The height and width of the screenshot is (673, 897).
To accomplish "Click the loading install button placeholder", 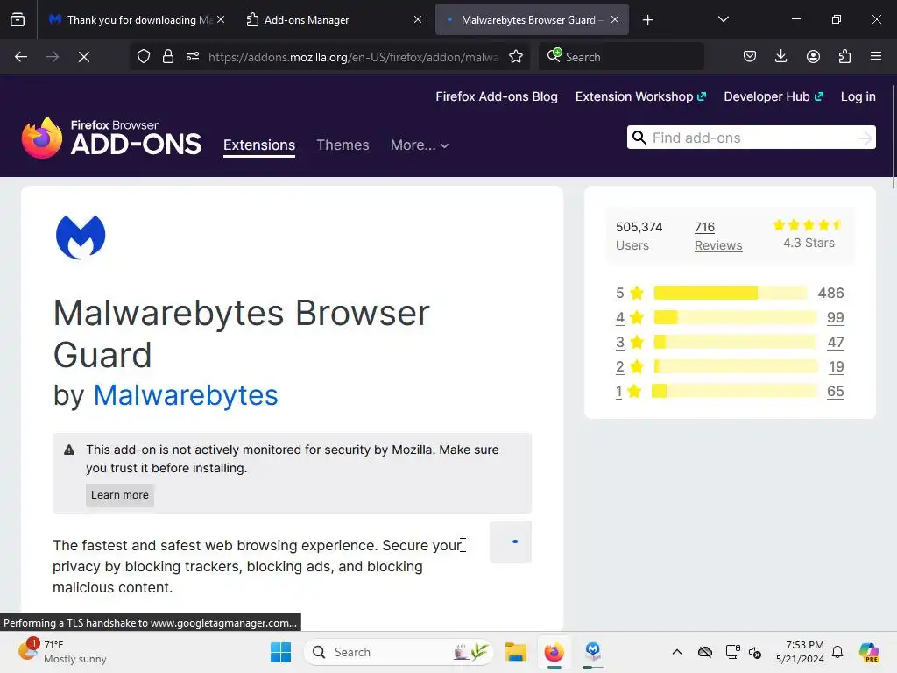I will tap(511, 542).
